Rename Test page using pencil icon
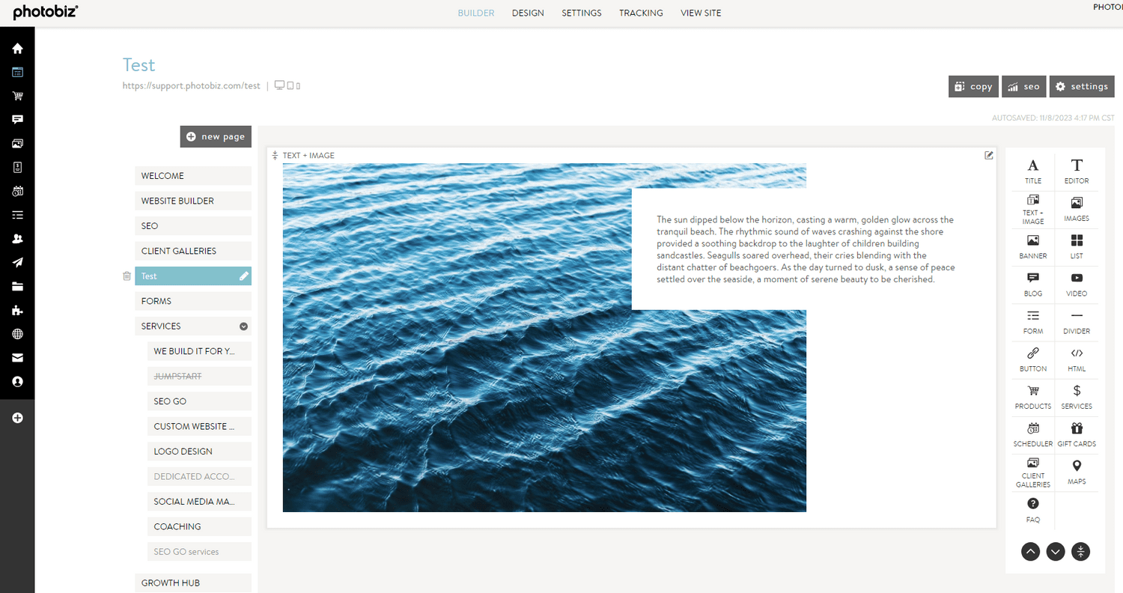 click(243, 276)
